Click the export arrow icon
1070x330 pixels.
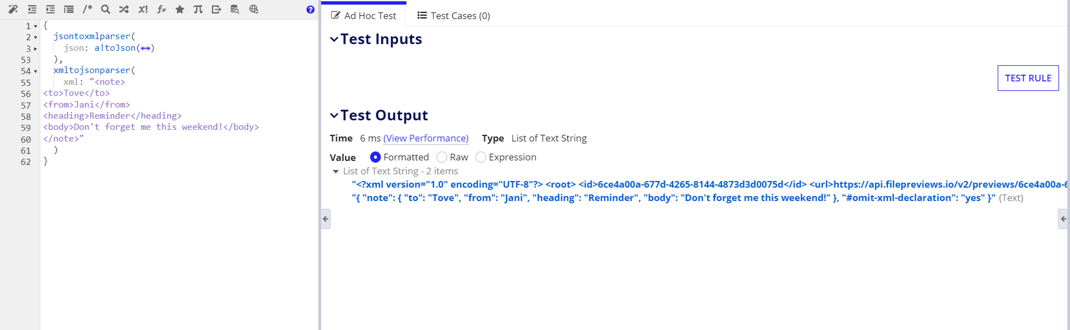217,9
